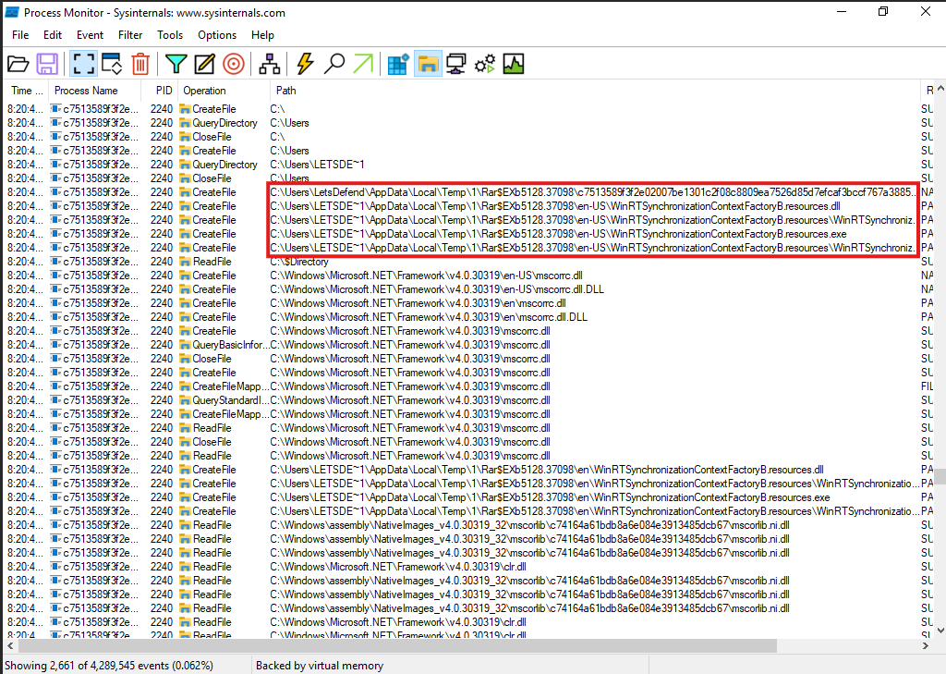
Task: Click the Time column header
Action: [27, 91]
